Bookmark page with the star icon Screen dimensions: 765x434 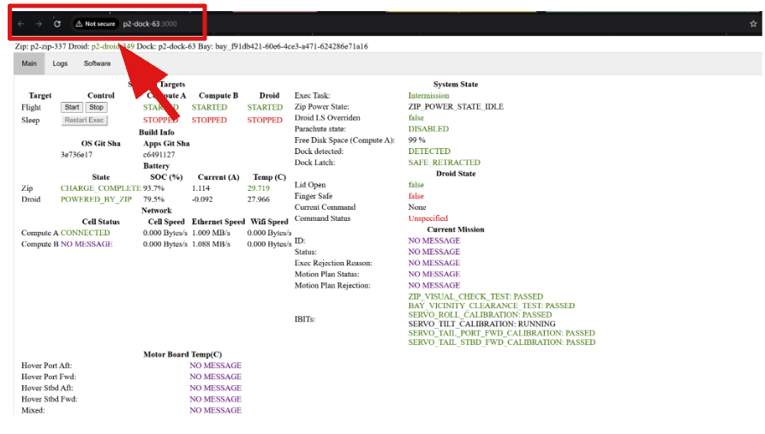point(753,24)
